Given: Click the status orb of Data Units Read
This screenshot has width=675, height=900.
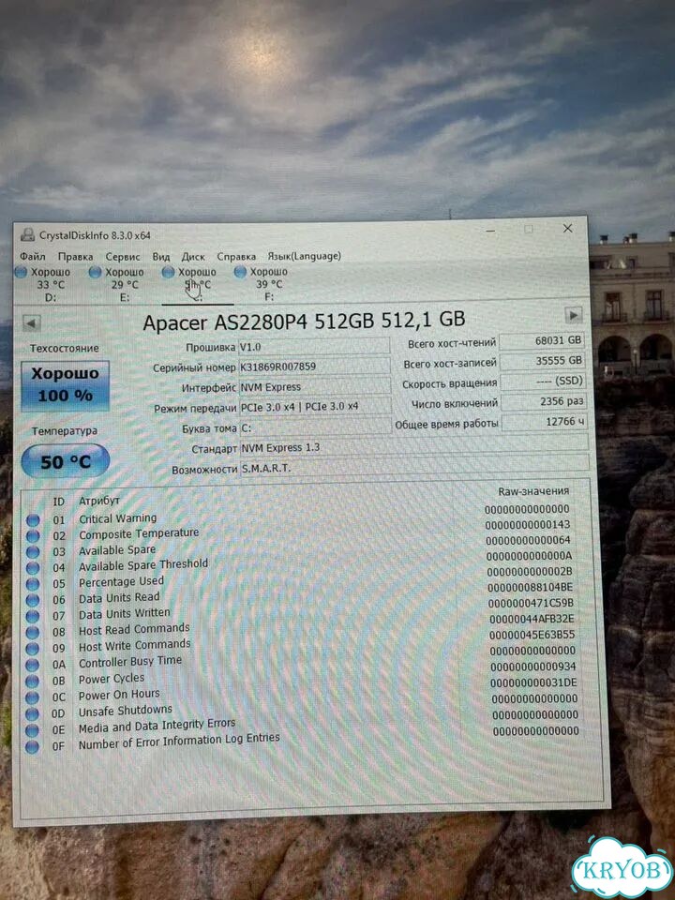Looking at the screenshot, I should click(33, 600).
